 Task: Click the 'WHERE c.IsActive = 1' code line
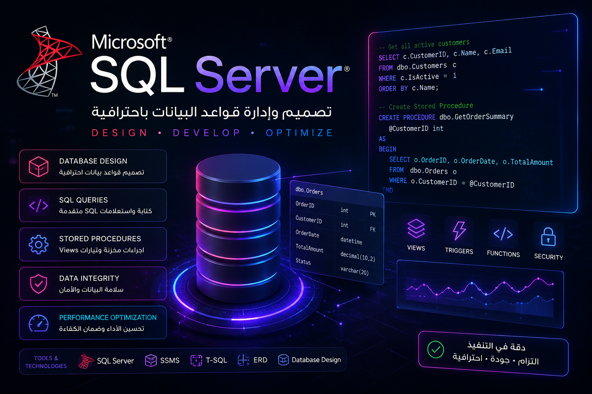click(x=417, y=77)
